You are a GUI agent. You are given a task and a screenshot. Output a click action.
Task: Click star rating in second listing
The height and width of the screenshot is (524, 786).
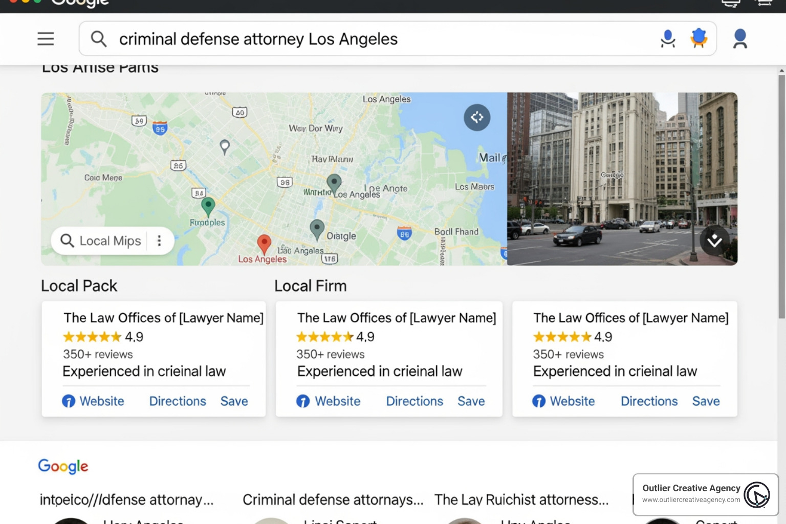pyautogui.click(x=325, y=337)
